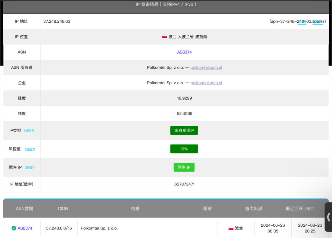Viewport: 332px width, 238px height.
Task: Click the 说明? help link beside IP类型
Action: click(x=30, y=131)
